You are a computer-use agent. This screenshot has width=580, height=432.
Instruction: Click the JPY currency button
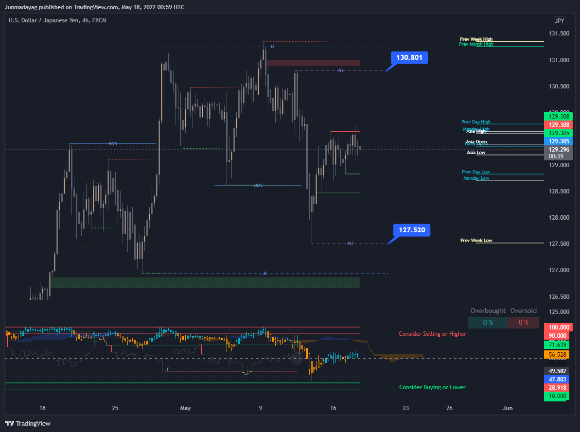pos(559,21)
